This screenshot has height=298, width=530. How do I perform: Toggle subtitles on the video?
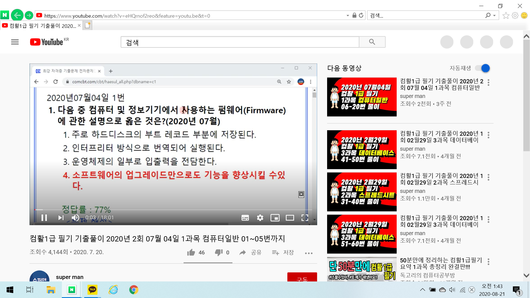(245, 218)
